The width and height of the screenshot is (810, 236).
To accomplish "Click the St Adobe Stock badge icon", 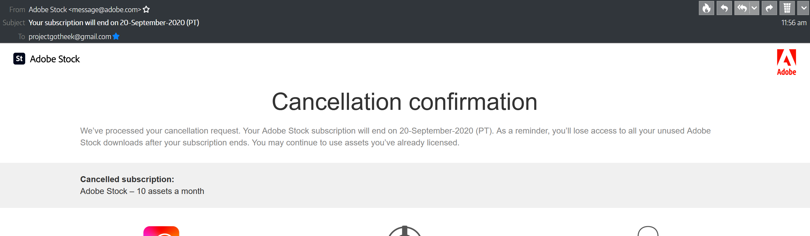I will pyautogui.click(x=19, y=58).
